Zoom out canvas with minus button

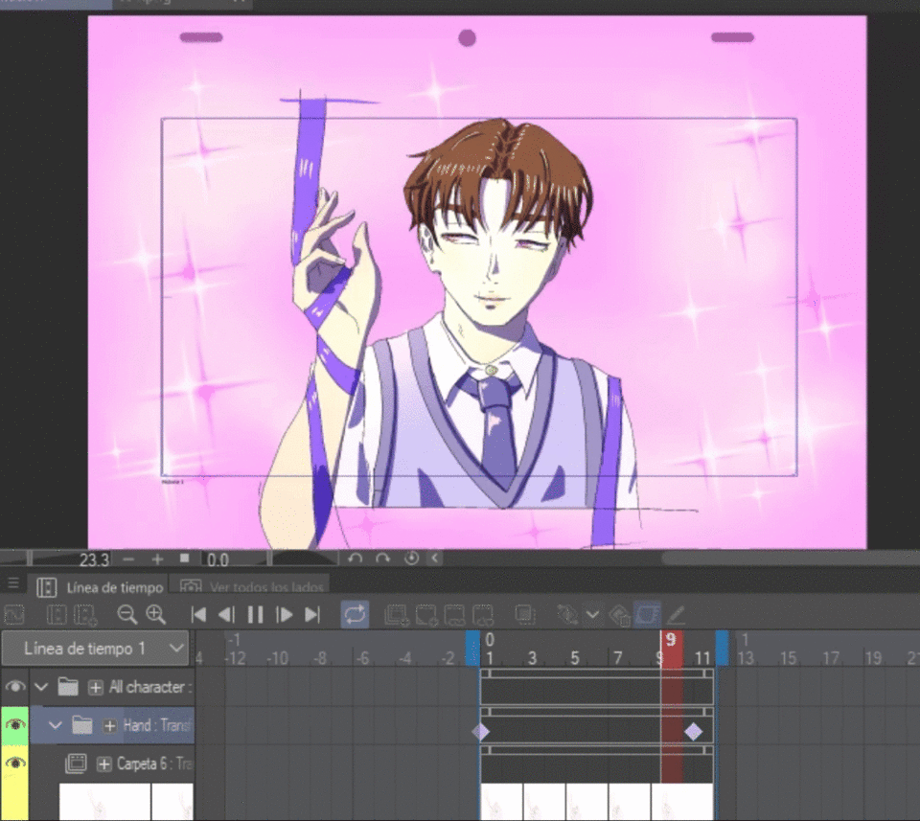pyautogui.click(x=129, y=559)
